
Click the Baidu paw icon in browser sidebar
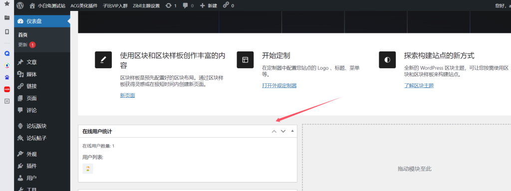(7, 77)
